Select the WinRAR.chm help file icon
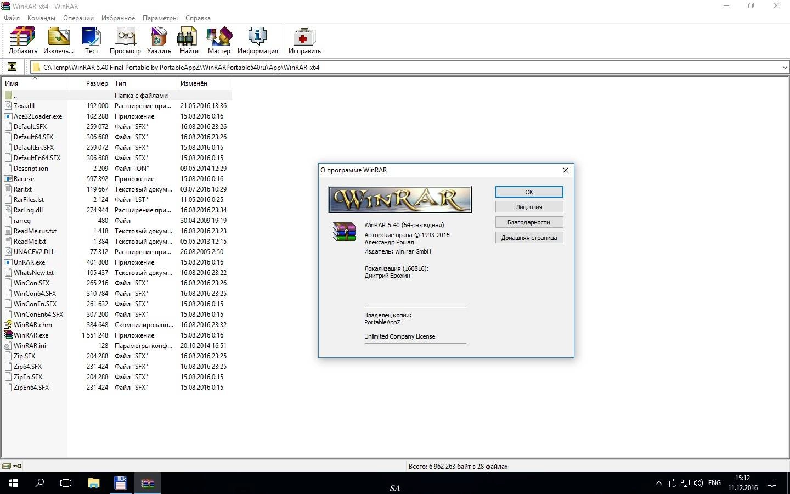The width and height of the screenshot is (790, 494). [8, 324]
